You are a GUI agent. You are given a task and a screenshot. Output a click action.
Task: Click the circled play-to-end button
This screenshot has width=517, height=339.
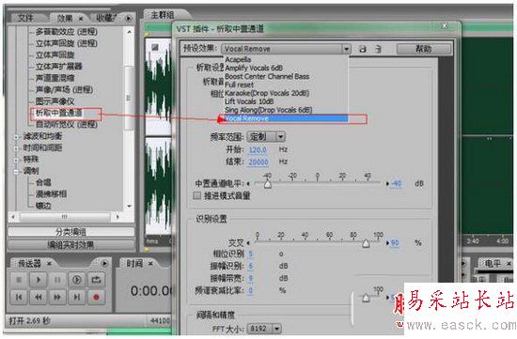(77, 280)
